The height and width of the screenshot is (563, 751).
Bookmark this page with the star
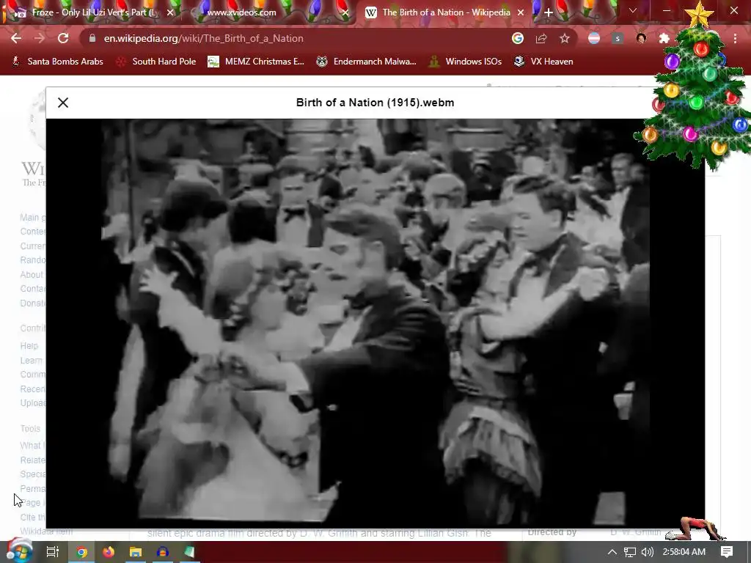pyautogui.click(x=565, y=38)
